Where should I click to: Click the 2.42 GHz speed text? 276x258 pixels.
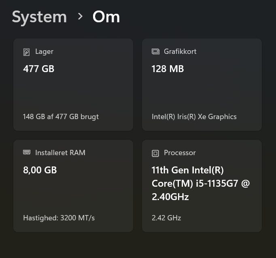click(x=166, y=218)
